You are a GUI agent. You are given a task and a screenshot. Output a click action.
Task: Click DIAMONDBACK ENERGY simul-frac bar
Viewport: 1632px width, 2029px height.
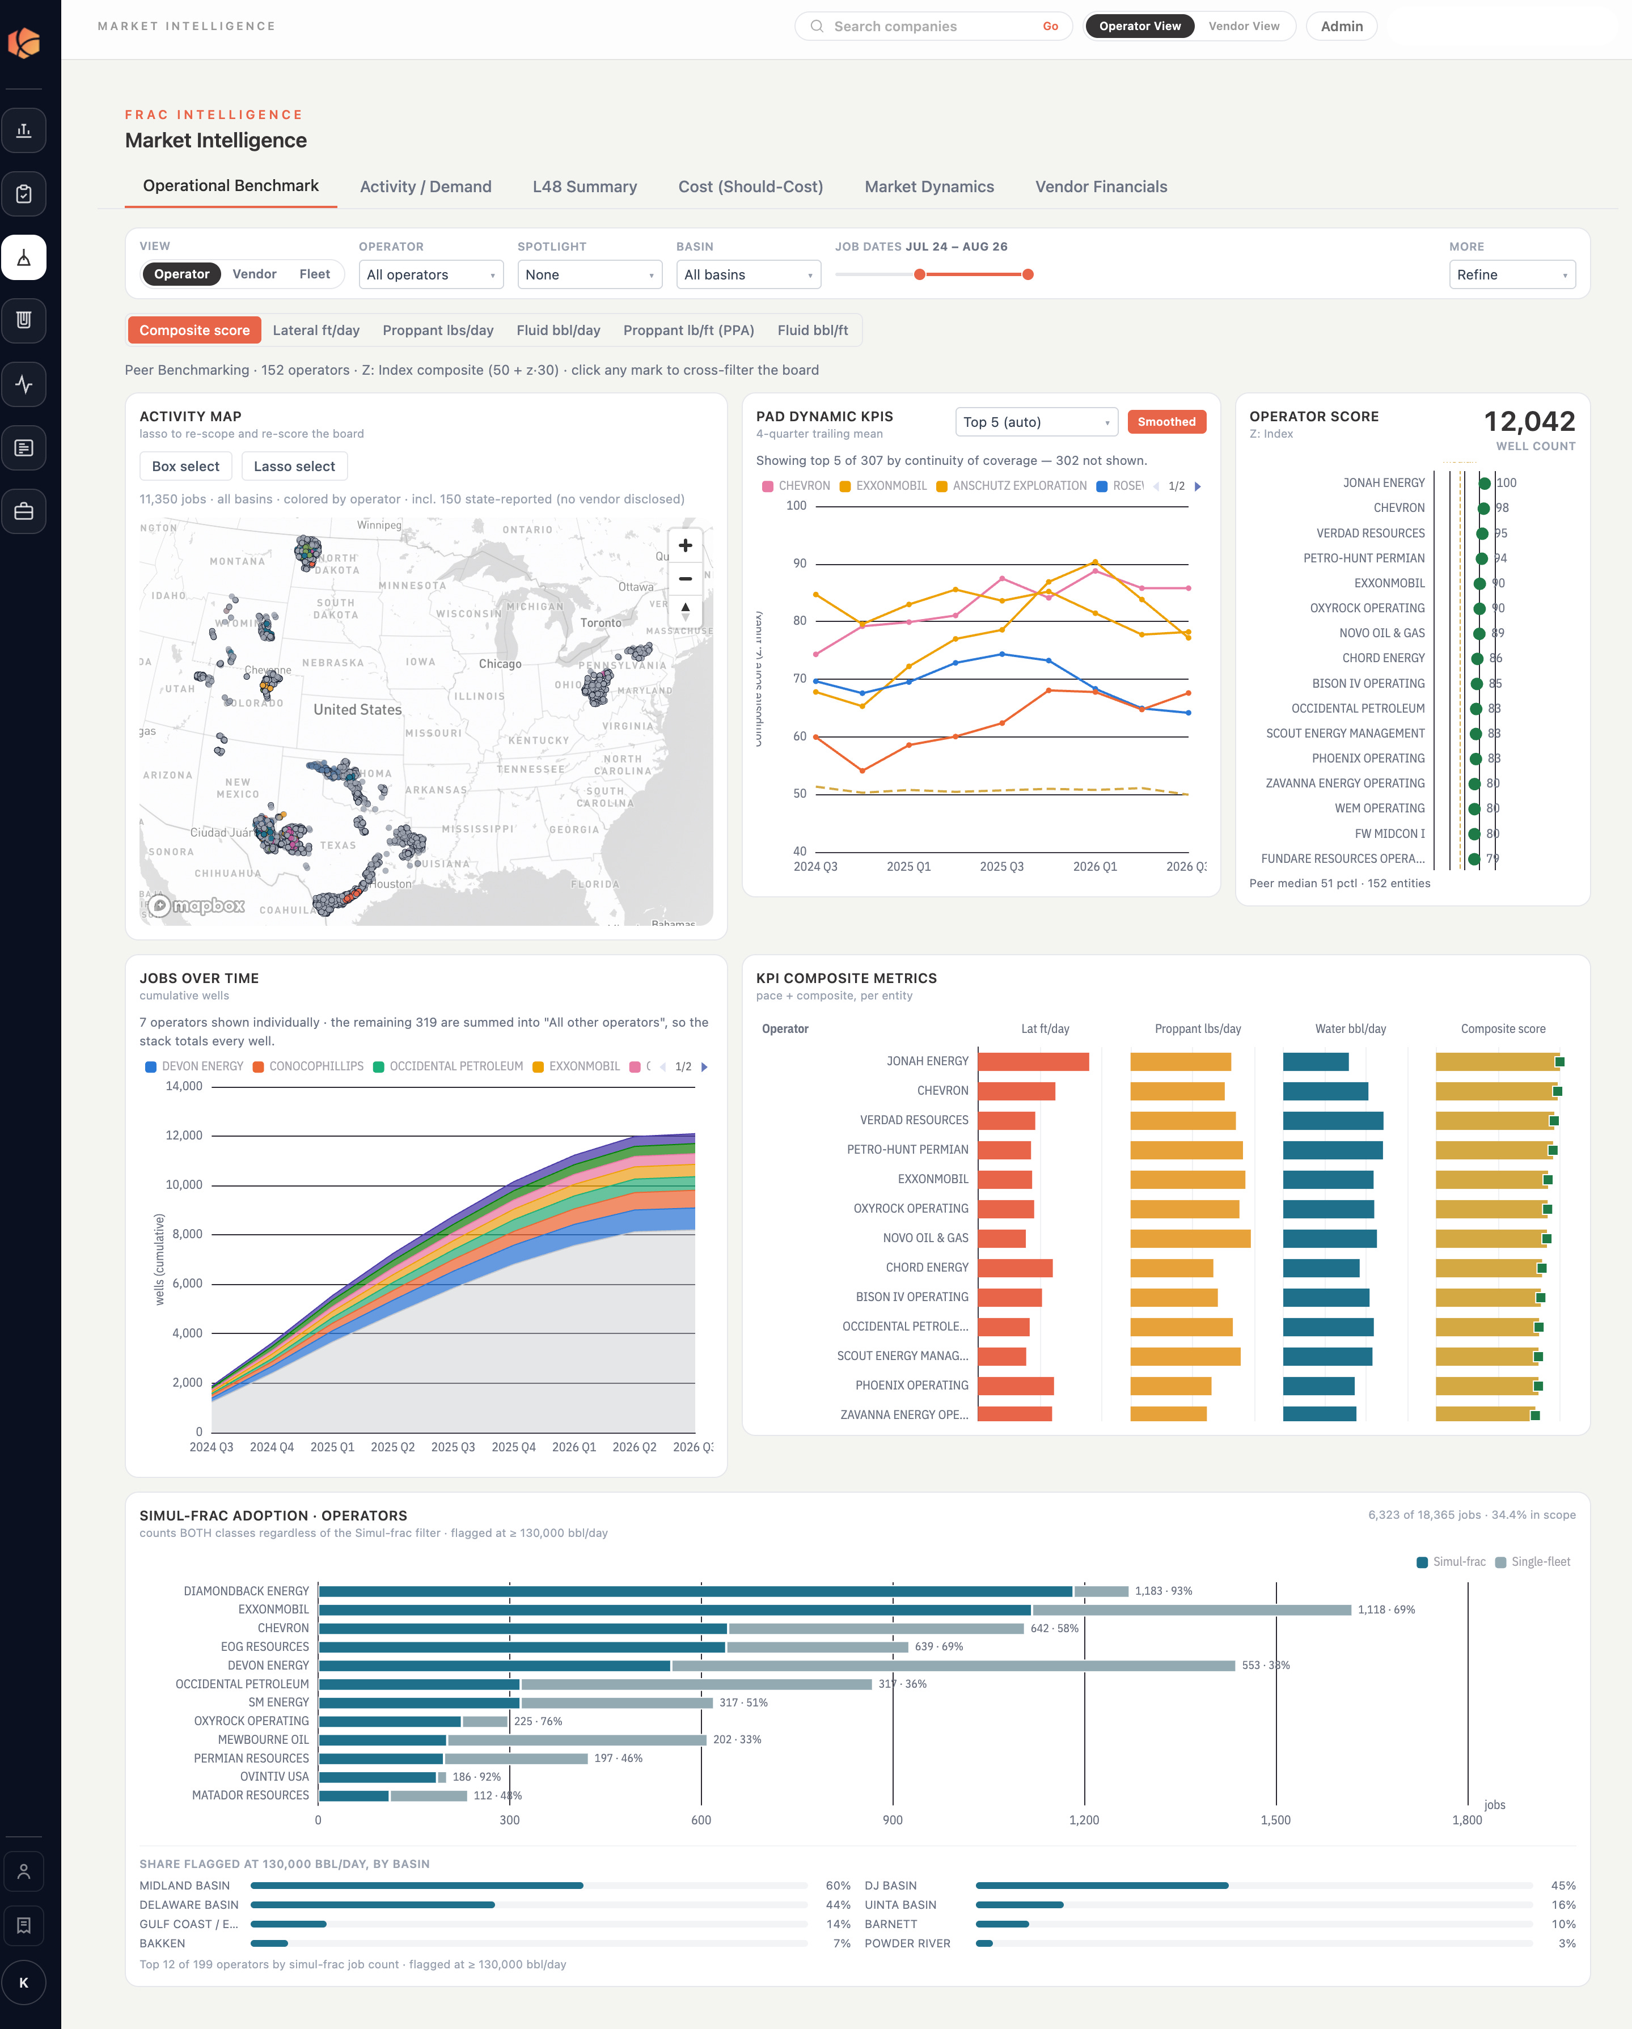click(696, 1591)
